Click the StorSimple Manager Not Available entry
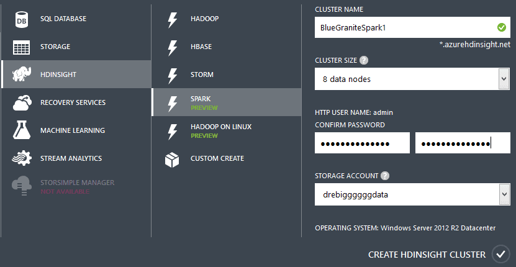This screenshot has width=516, height=267. tap(76, 186)
